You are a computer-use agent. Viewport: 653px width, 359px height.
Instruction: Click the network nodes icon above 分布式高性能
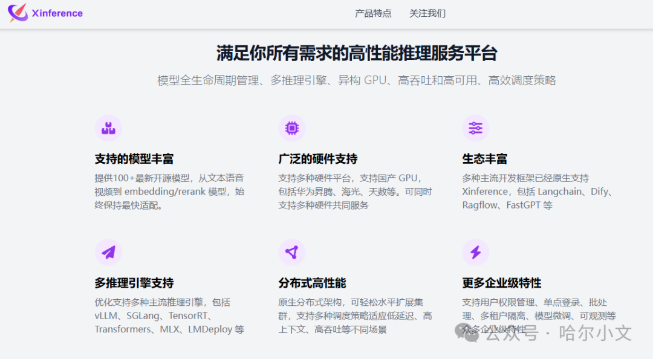[292, 252]
